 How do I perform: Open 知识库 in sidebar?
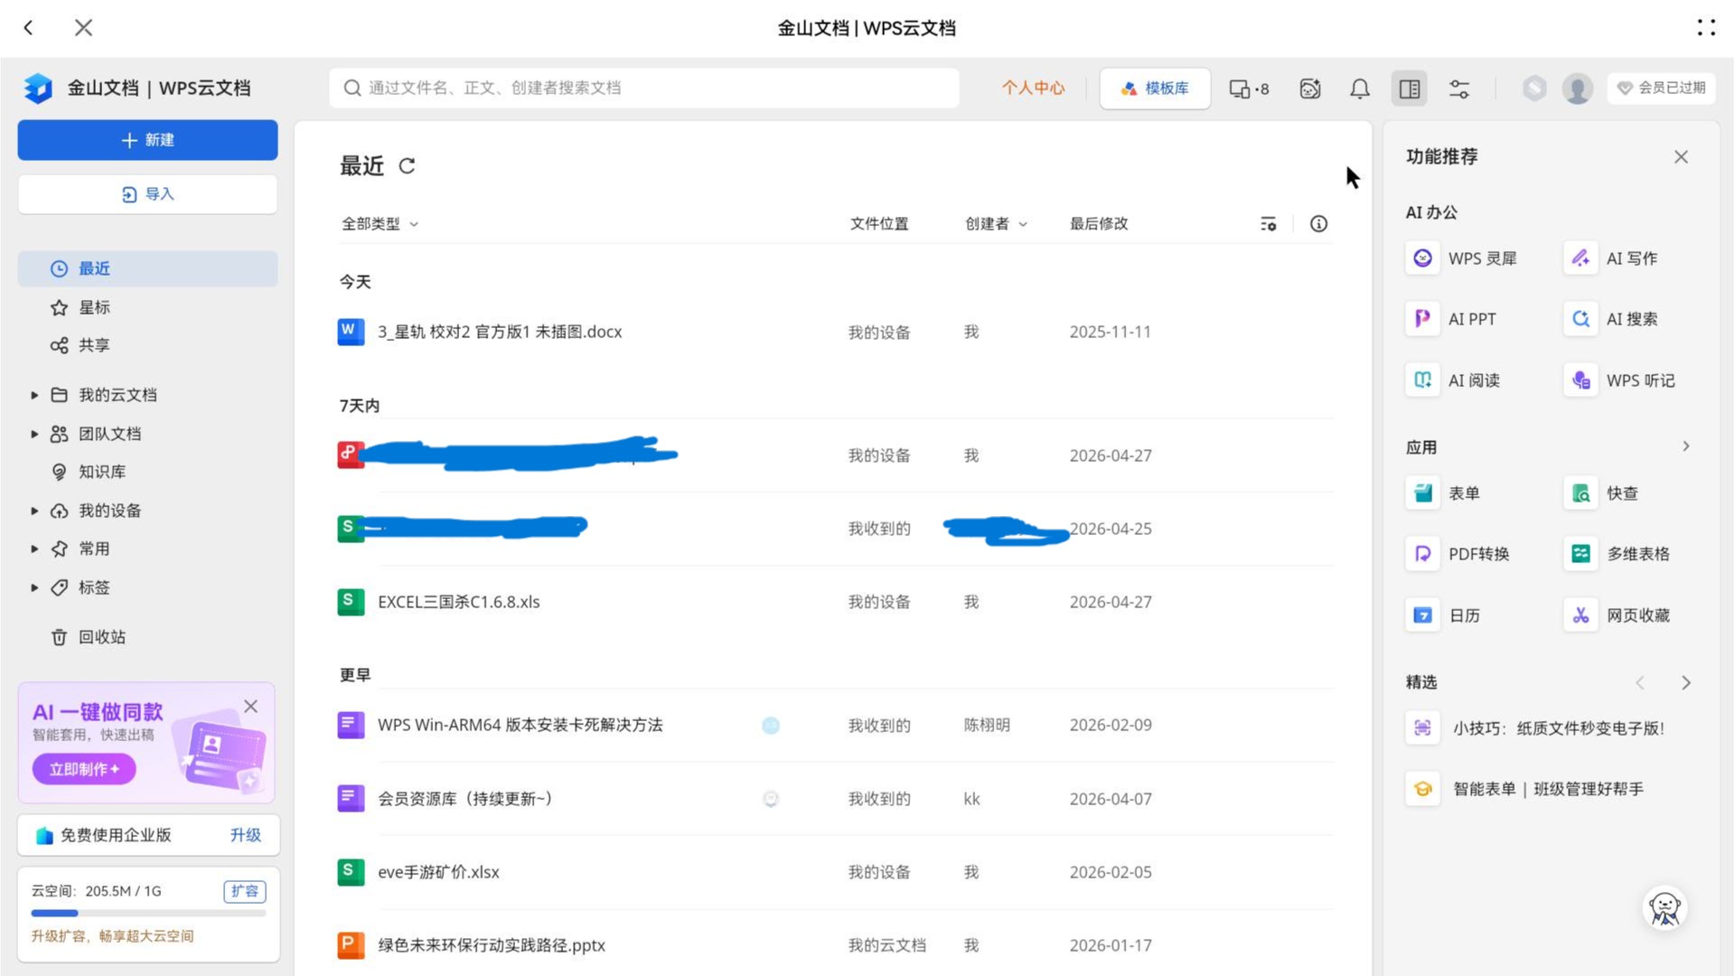pyautogui.click(x=147, y=473)
